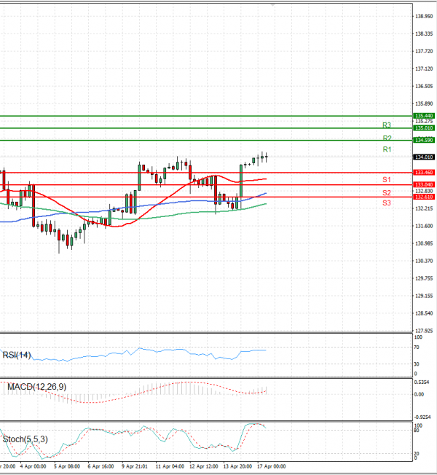Click the MACD(12,26,9) indicator label
Image resolution: width=437 pixels, height=475 pixels.
tap(36, 387)
